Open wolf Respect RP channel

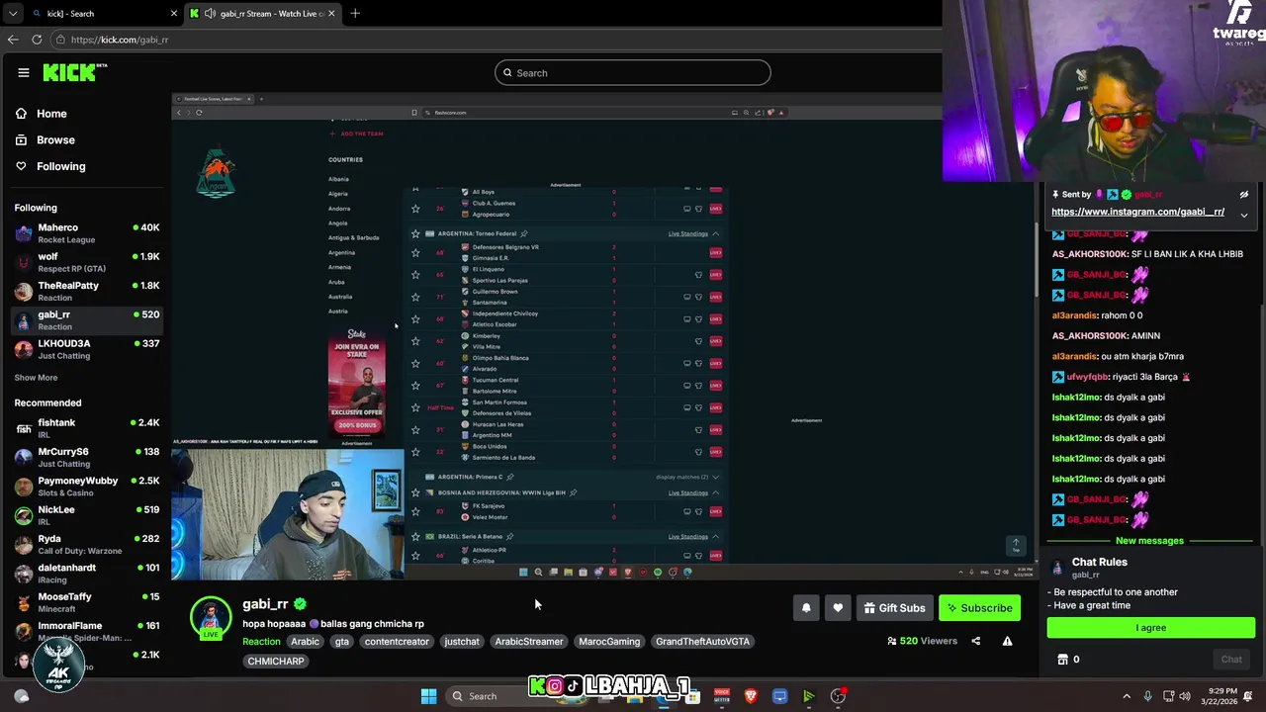click(87, 262)
